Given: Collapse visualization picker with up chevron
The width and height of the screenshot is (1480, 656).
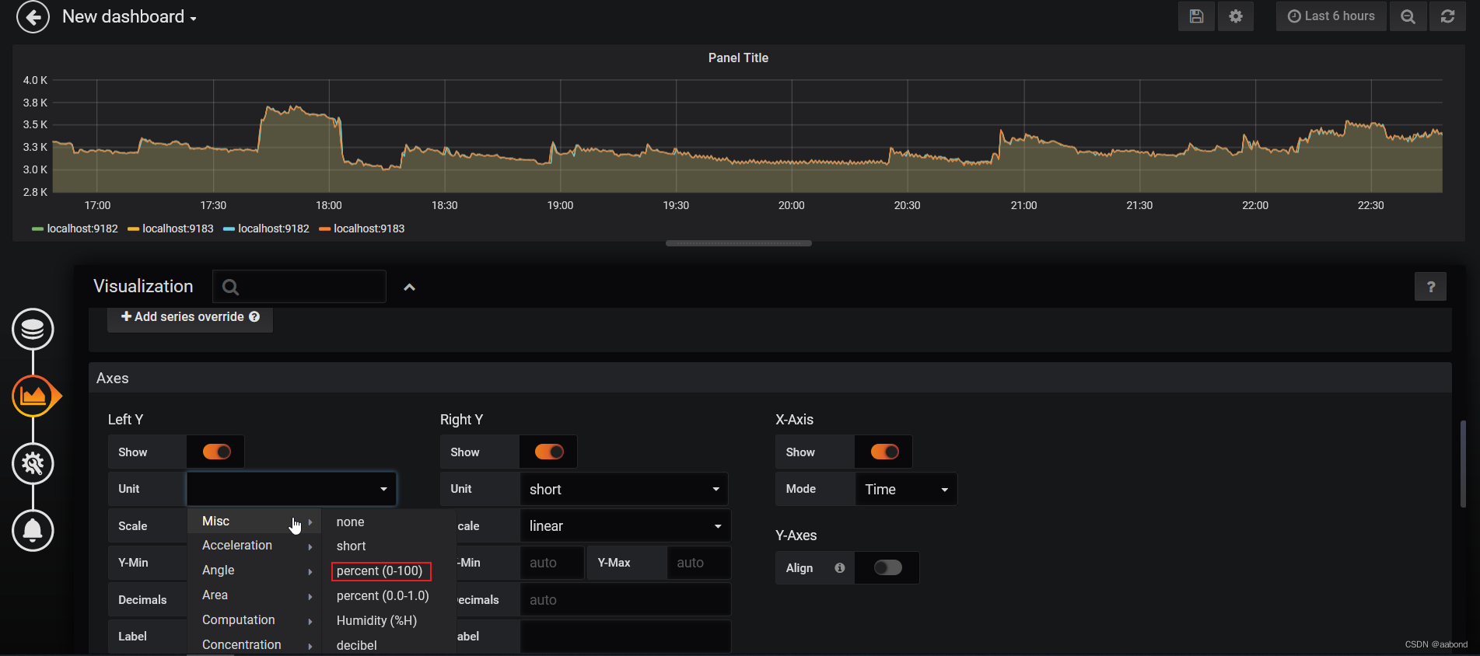Looking at the screenshot, I should (409, 287).
